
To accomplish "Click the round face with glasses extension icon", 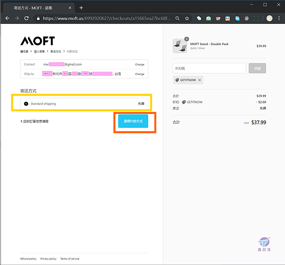I will click(247, 18).
